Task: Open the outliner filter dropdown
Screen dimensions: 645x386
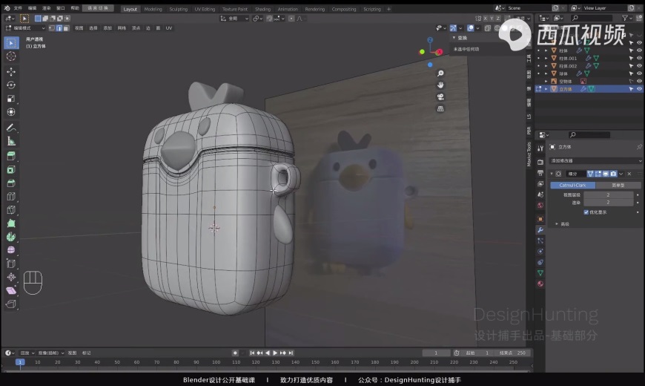Action: 626,18
